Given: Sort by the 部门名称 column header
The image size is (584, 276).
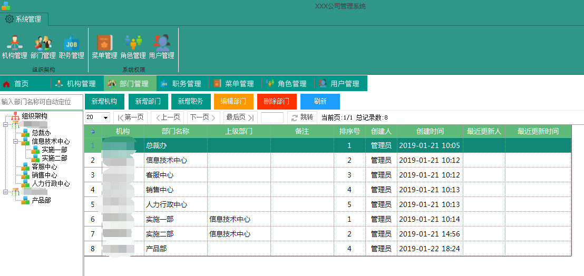Looking at the screenshot, I should [x=176, y=131].
